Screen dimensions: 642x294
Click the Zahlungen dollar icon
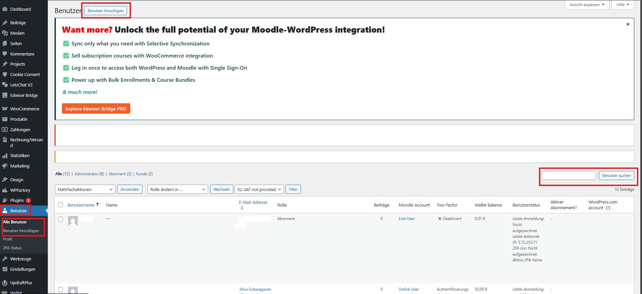tap(5, 130)
